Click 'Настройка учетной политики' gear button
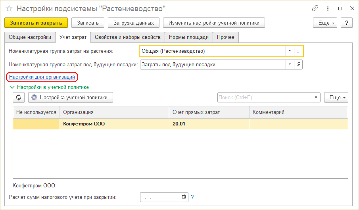The height and width of the screenshot is (210, 359). point(71,97)
